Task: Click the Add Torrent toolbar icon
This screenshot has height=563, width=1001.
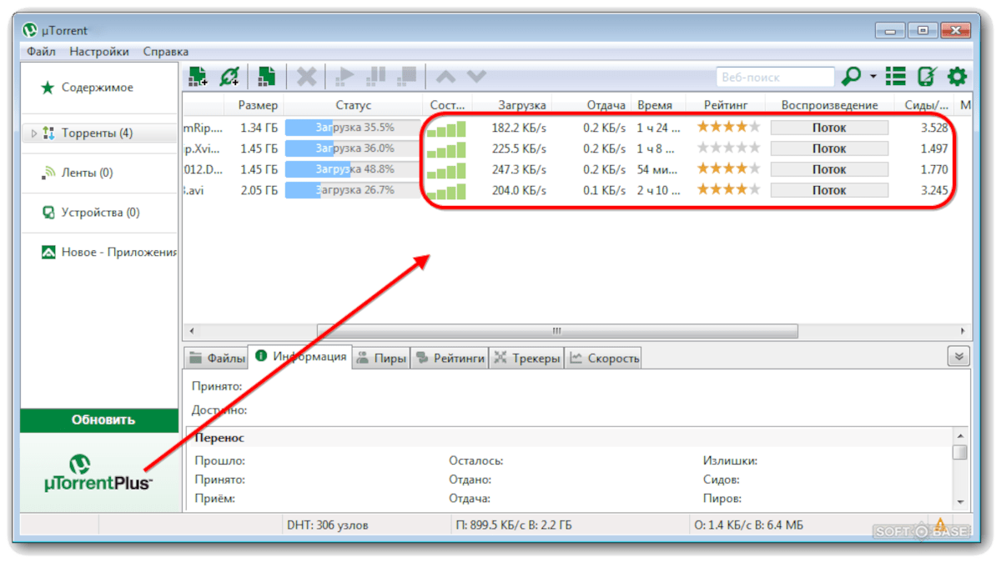Action: 198,77
